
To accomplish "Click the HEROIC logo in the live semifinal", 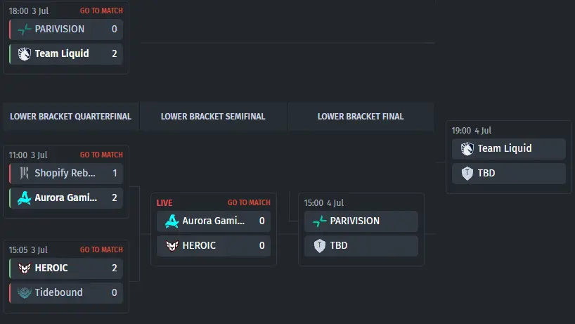I will 172,245.
